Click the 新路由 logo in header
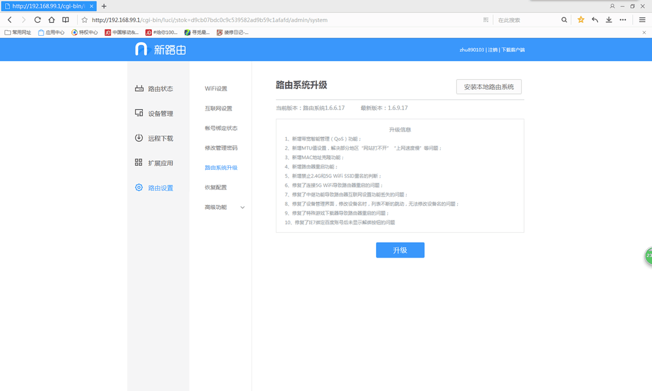Image resolution: width=652 pixels, height=391 pixels. (155, 49)
